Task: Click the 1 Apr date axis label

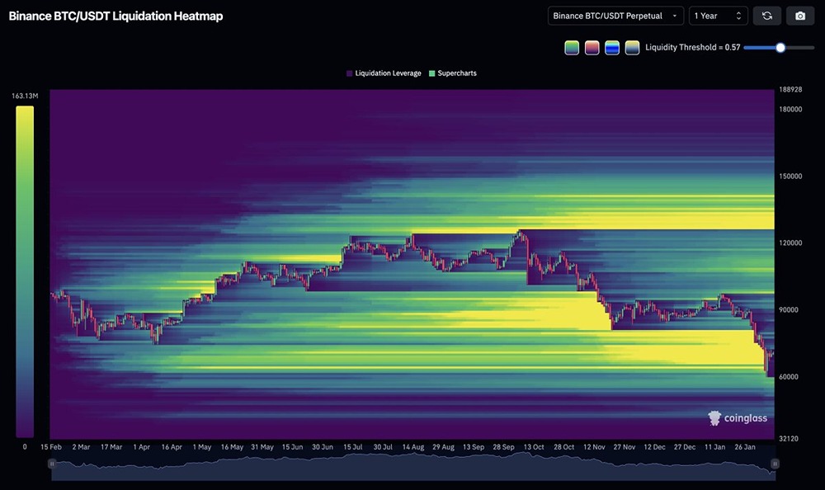Action: [x=142, y=447]
